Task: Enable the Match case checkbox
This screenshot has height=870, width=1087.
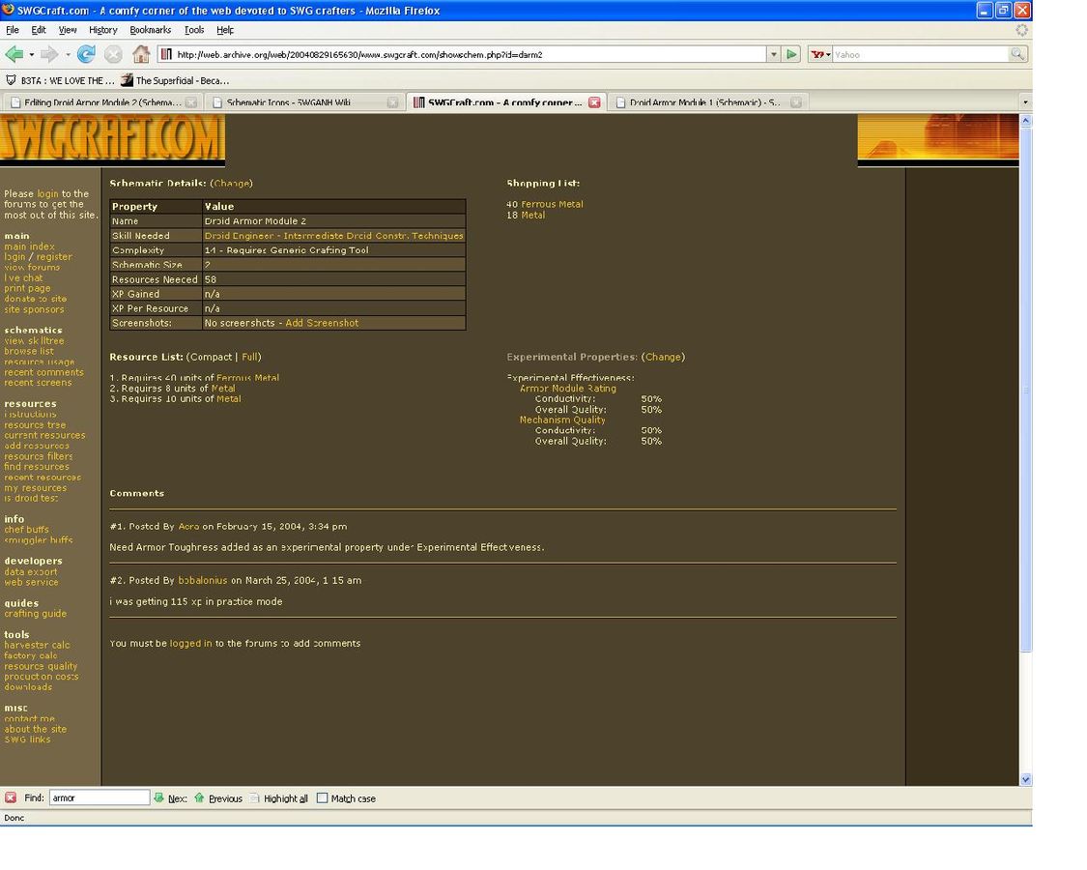Action: [x=323, y=798]
